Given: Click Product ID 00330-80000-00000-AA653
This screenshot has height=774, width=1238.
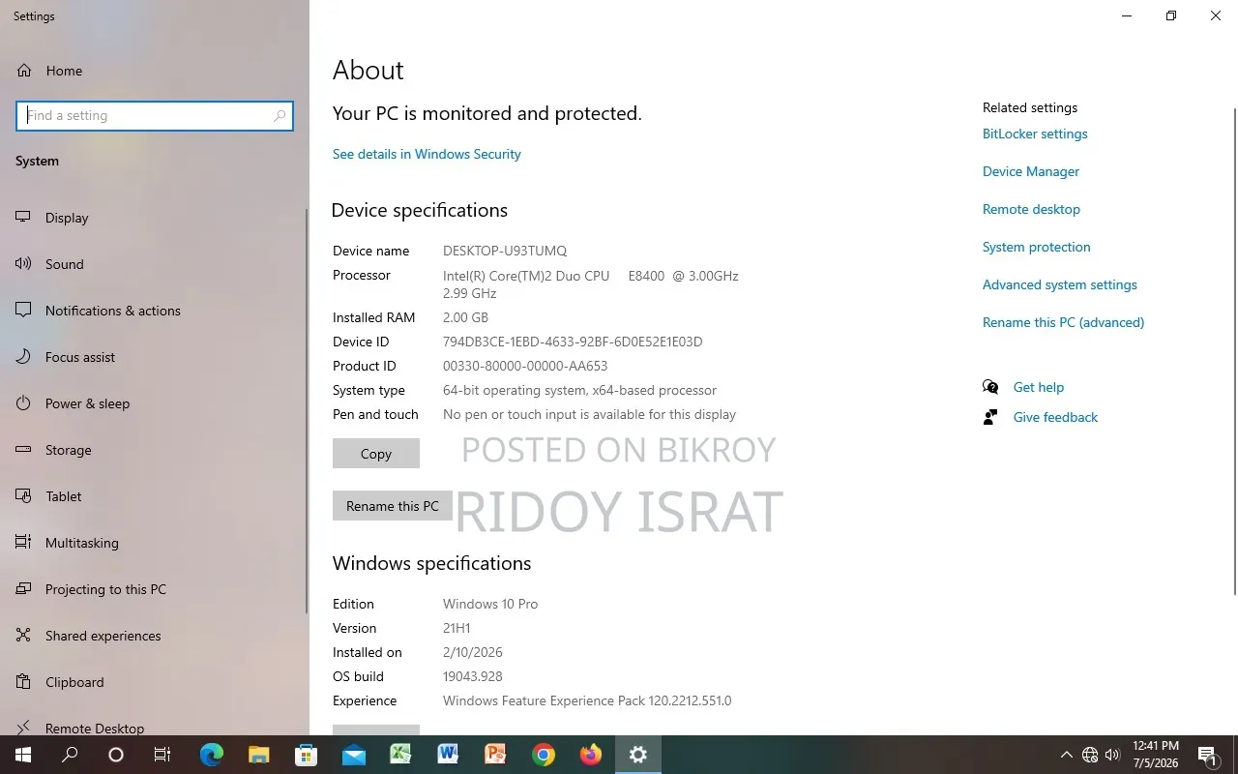Looking at the screenshot, I should point(525,366).
